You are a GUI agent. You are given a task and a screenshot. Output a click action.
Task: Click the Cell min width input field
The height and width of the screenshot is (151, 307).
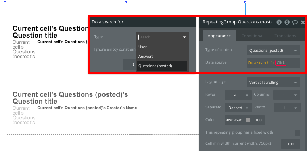click(291, 144)
